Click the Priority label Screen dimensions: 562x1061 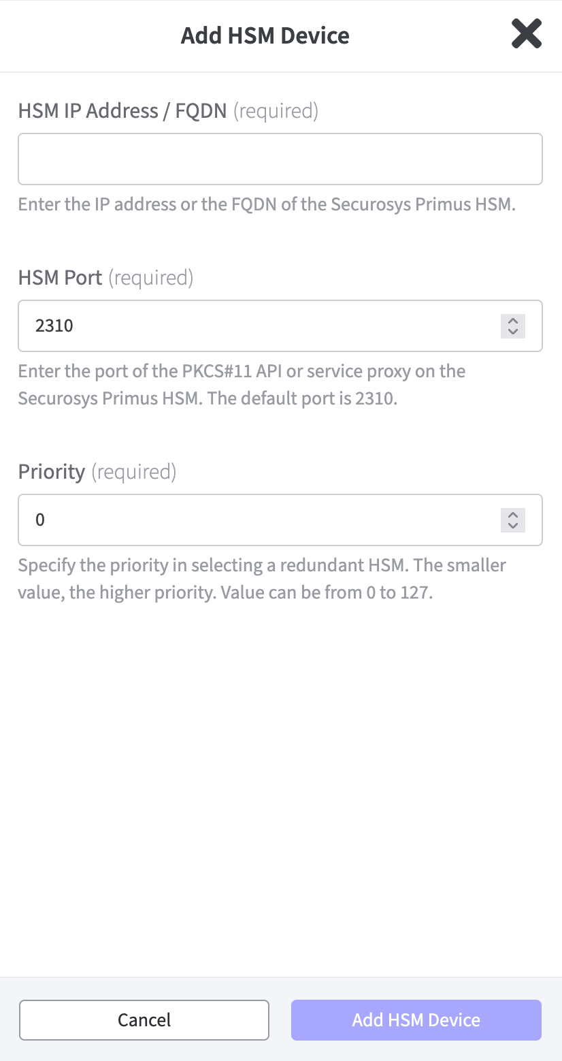click(52, 472)
